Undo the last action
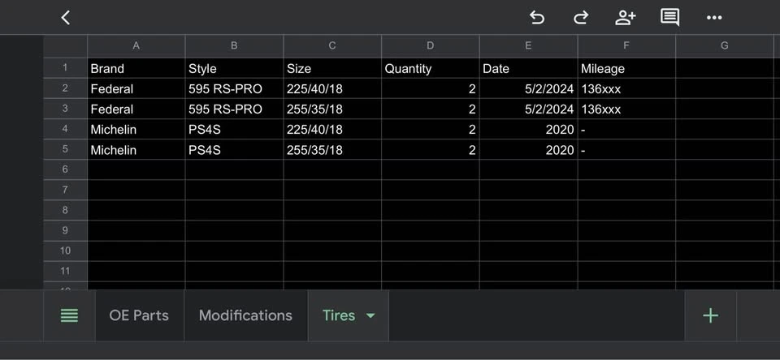 point(537,18)
